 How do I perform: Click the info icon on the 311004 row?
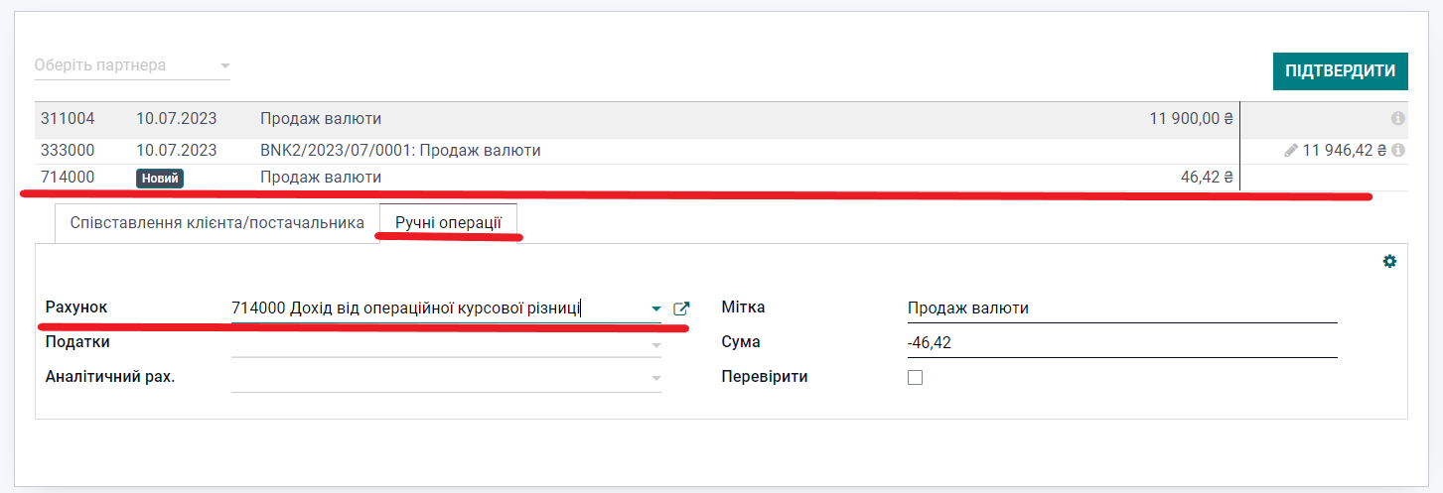click(x=1397, y=119)
